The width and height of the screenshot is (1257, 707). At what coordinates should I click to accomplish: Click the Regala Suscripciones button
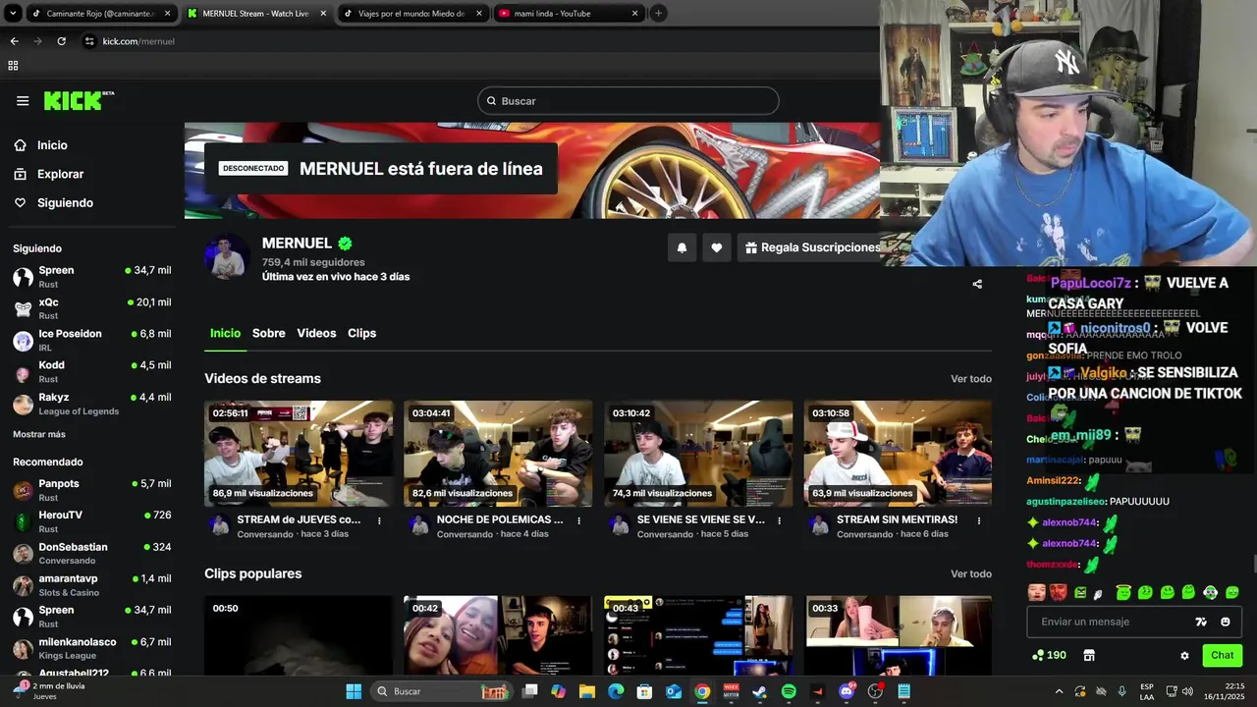coord(810,247)
